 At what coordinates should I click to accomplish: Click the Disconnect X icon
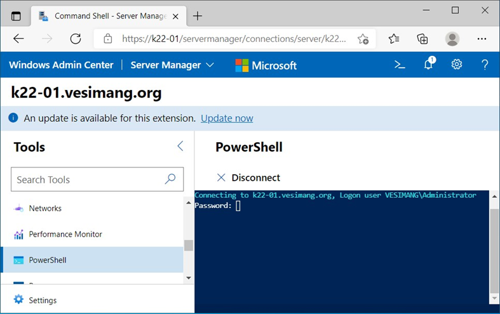pyautogui.click(x=221, y=178)
